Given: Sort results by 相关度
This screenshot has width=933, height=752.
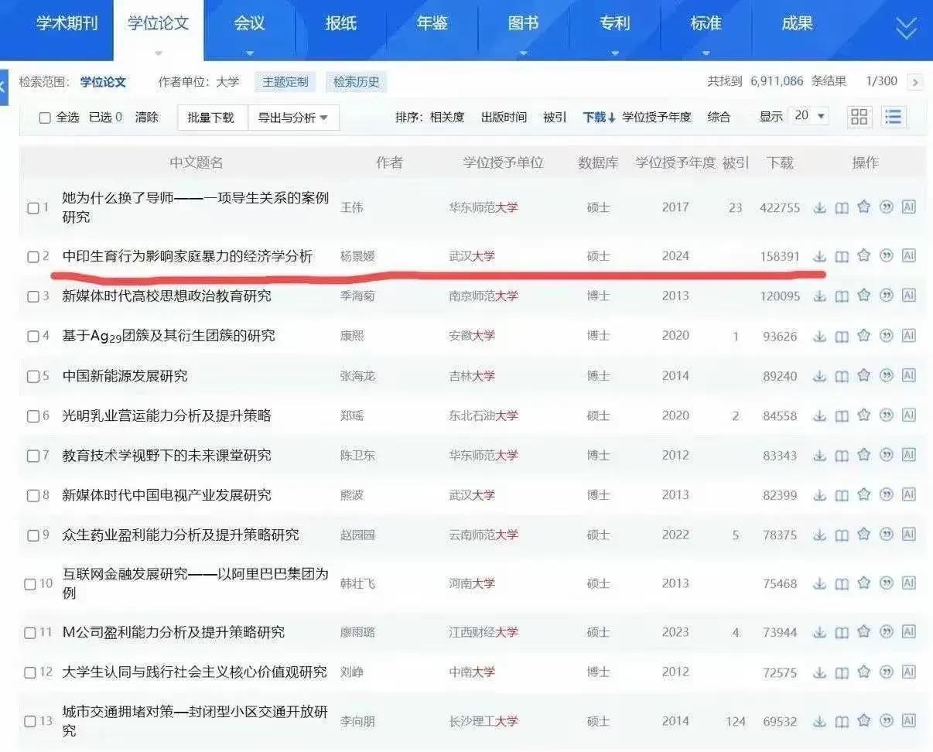Looking at the screenshot, I should 447,117.
